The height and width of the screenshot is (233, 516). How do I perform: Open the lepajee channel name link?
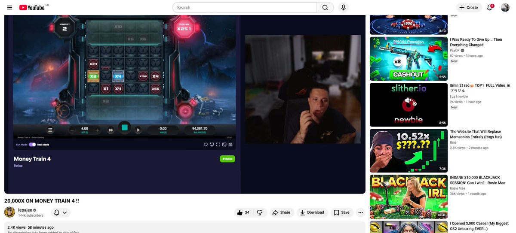click(25, 210)
